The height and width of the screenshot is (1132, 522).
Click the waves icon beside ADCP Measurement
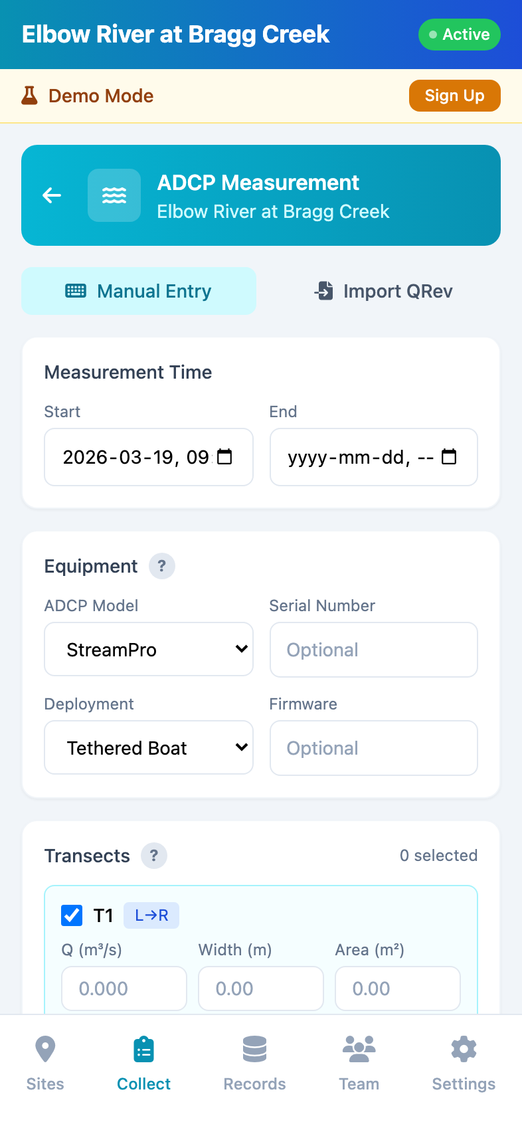click(x=114, y=195)
